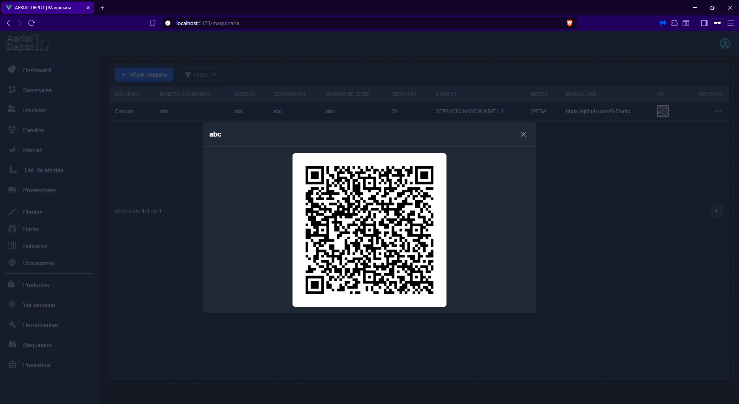The width and height of the screenshot is (739, 404).
Task: Click the Dashboard pie chart icon
Action: pyautogui.click(x=12, y=69)
